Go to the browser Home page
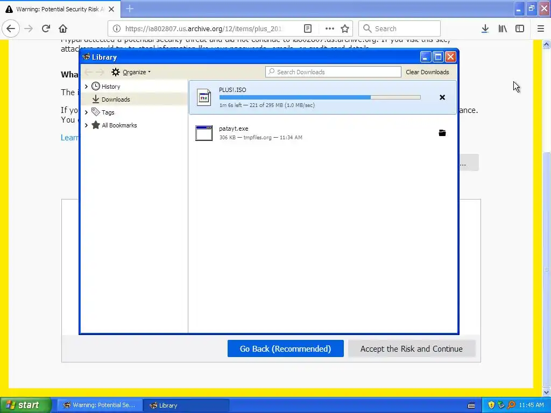 click(63, 29)
